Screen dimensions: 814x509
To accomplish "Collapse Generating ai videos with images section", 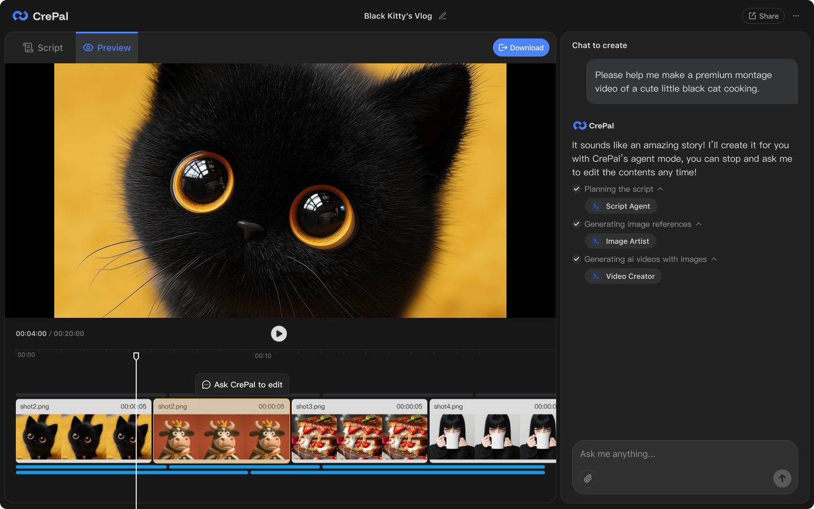I will (714, 259).
